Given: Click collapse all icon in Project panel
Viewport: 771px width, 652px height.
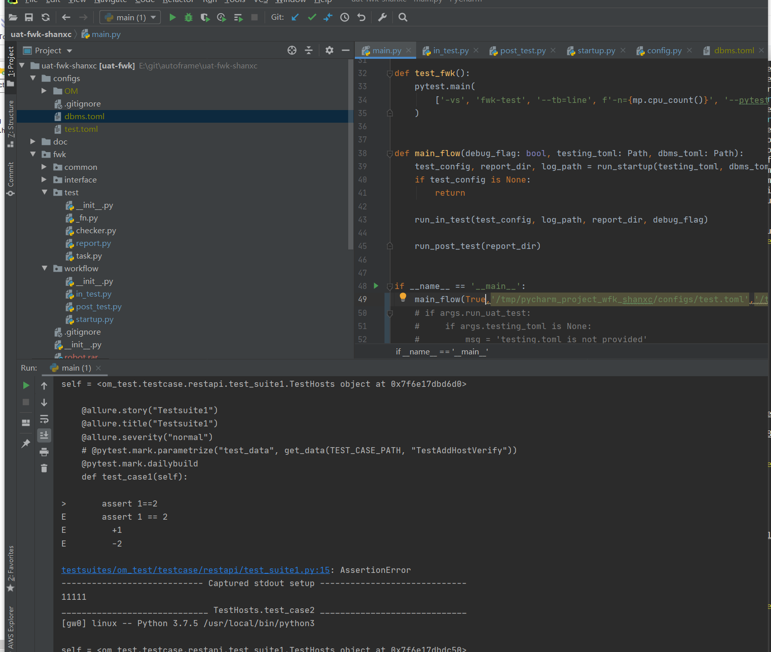Looking at the screenshot, I should pos(309,50).
